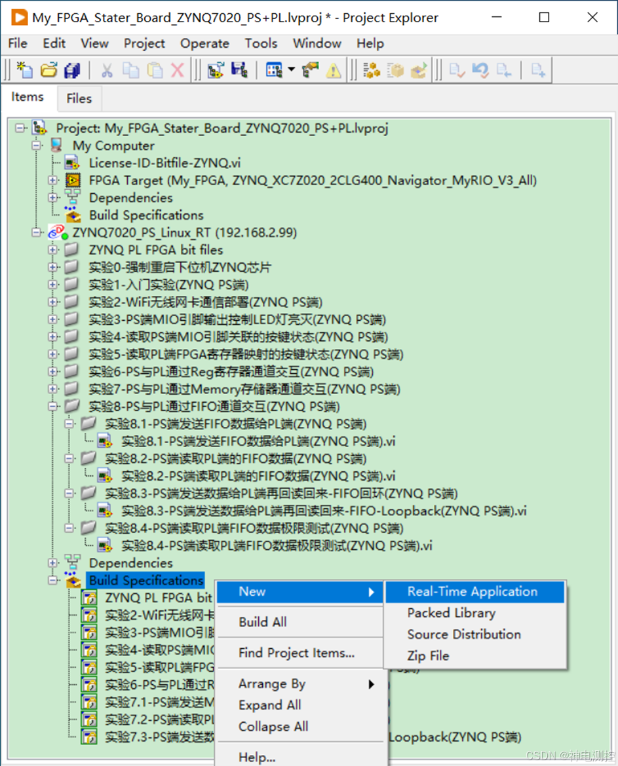
Task: Click the Cut scissors toolbar icon
Action: pyautogui.click(x=107, y=70)
